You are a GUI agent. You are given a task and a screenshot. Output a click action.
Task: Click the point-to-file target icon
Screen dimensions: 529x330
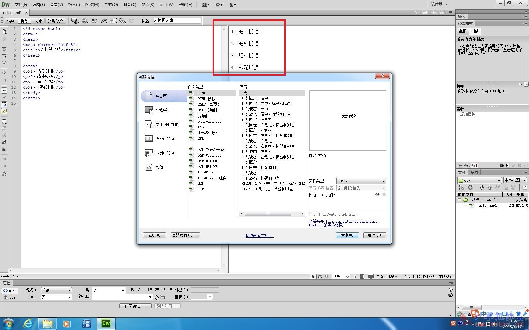pos(156,297)
